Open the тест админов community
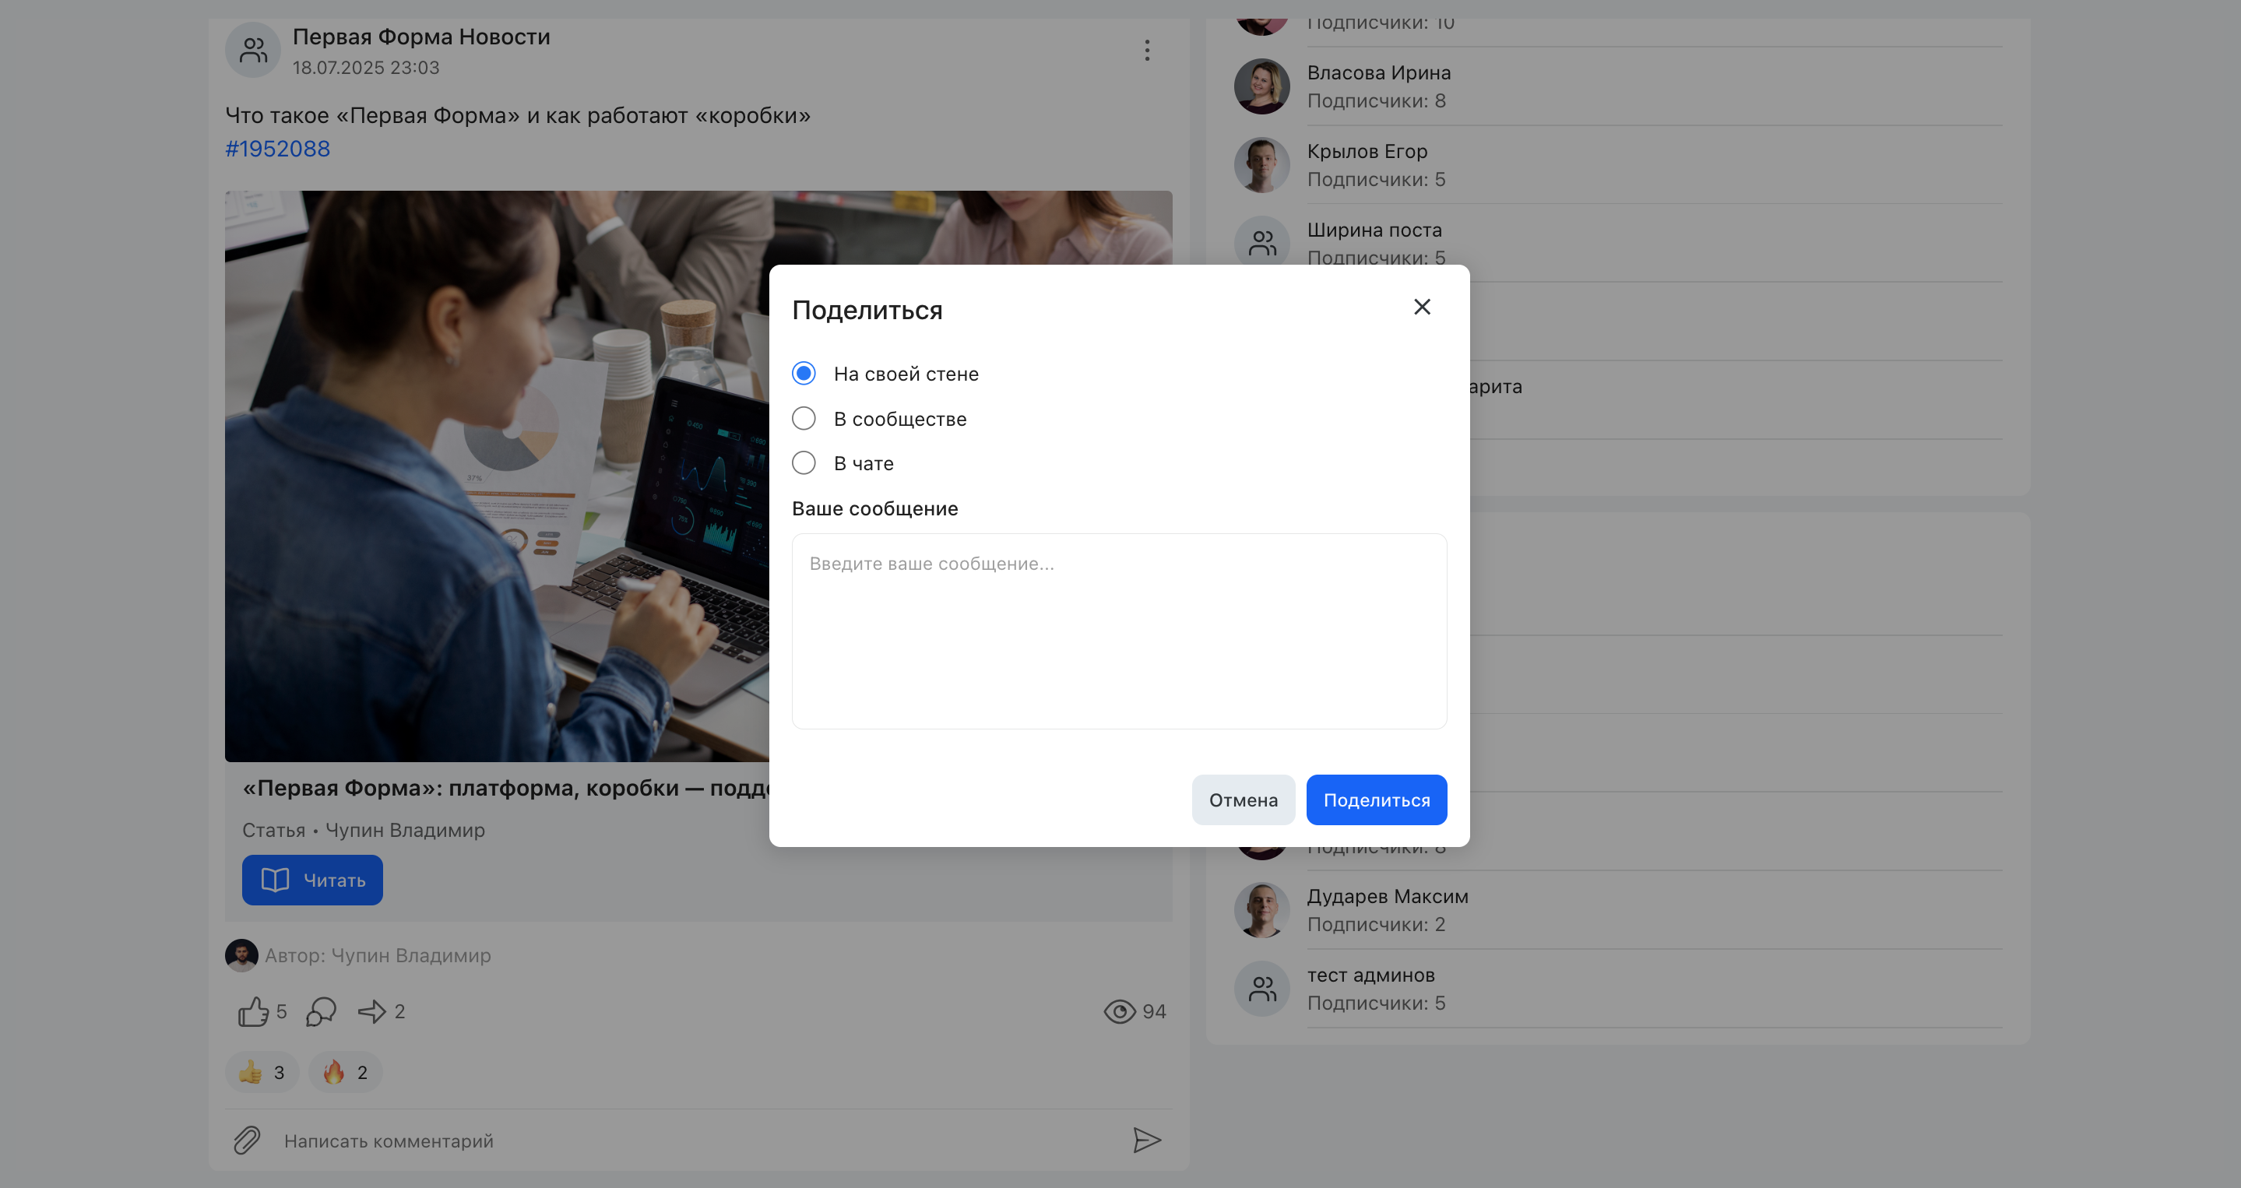The width and height of the screenshot is (2241, 1188). tap(1370, 974)
